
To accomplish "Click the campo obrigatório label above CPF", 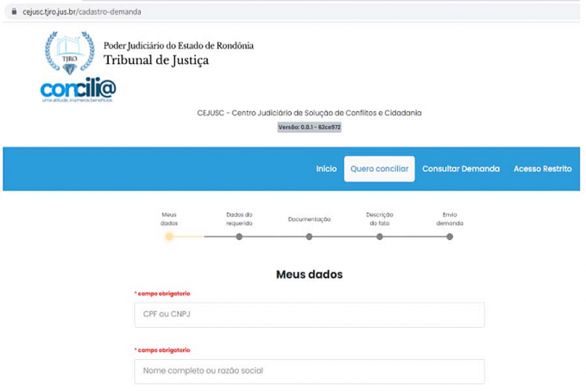I will (162, 293).
